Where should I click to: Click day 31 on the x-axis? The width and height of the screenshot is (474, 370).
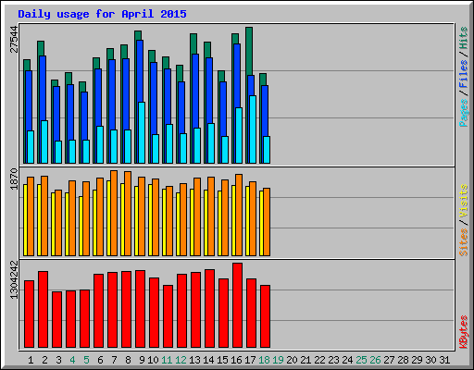[444, 360]
